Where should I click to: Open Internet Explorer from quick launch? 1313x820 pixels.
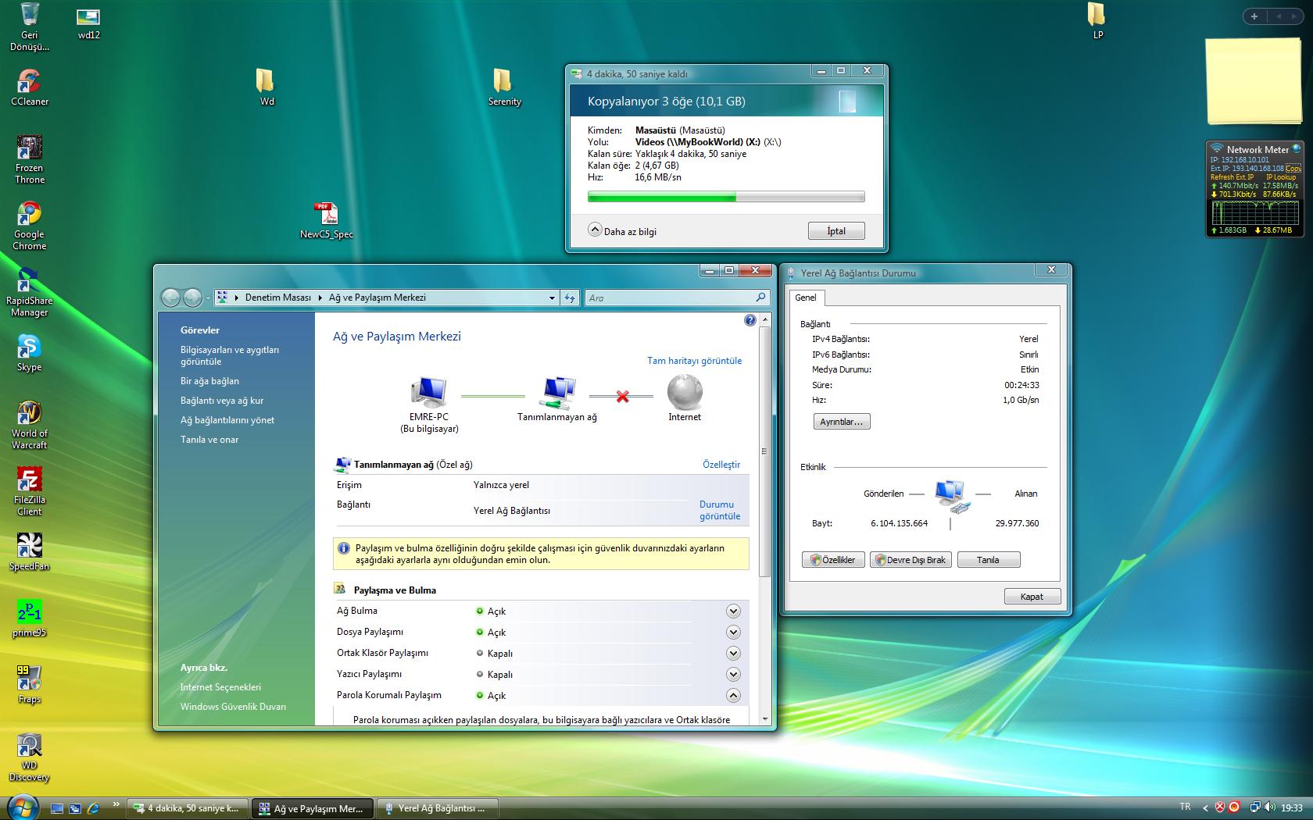pos(93,808)
